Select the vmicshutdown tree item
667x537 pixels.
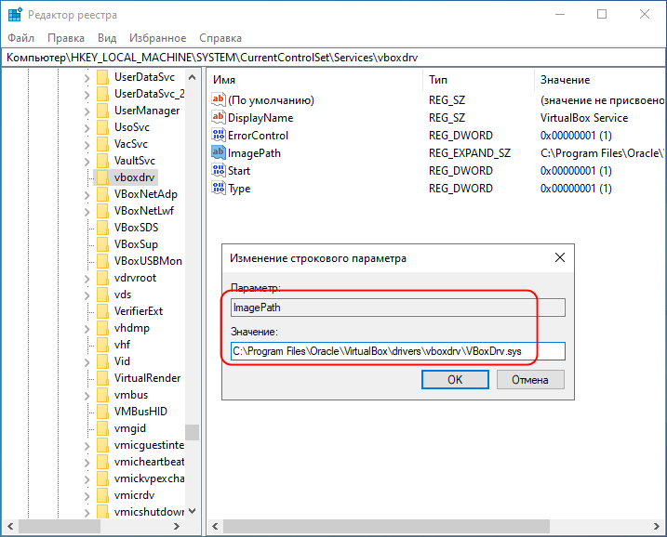point(149,512)
